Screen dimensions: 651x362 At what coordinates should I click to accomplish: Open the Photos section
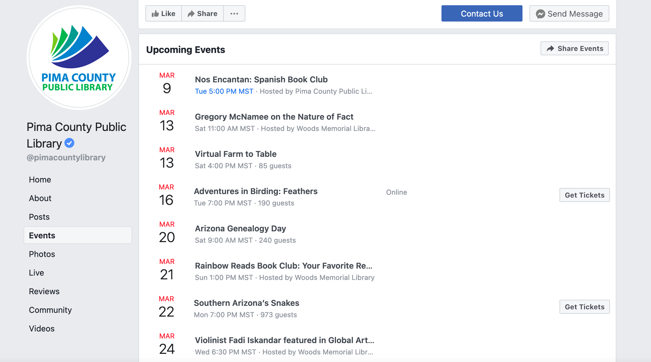(42, 254)
